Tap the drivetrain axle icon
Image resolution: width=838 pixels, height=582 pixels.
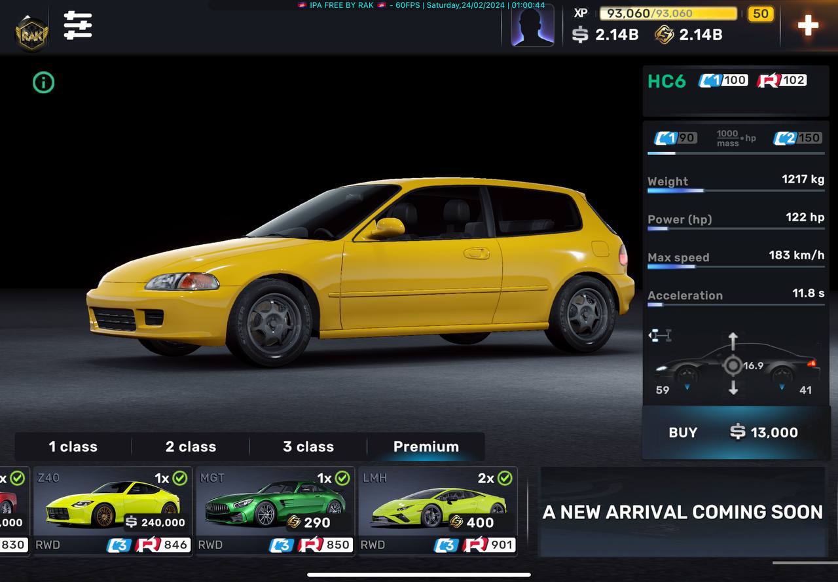pyautogui.click(x=660, y=336)
